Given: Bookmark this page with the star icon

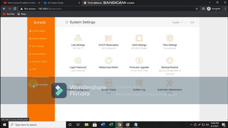Looking at the screenshot, I should (x=197, y=9).
